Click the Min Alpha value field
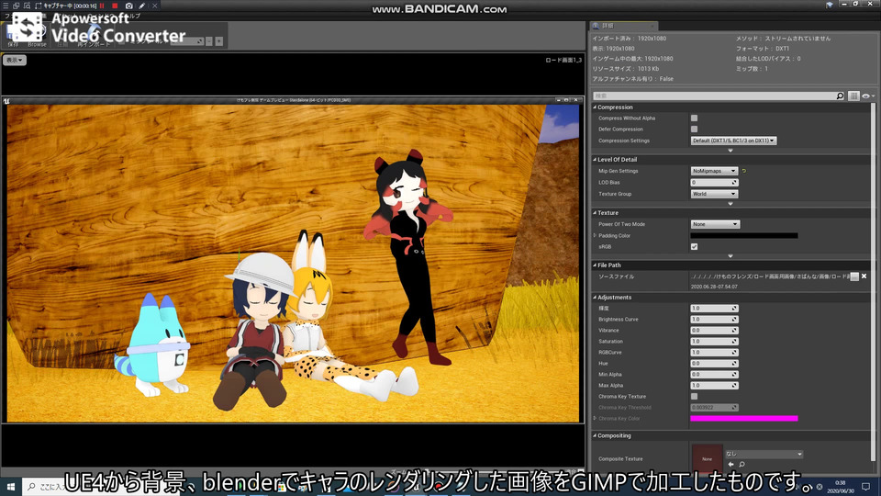Viewport: 881px width, 496px height. (x=714, y=375)
